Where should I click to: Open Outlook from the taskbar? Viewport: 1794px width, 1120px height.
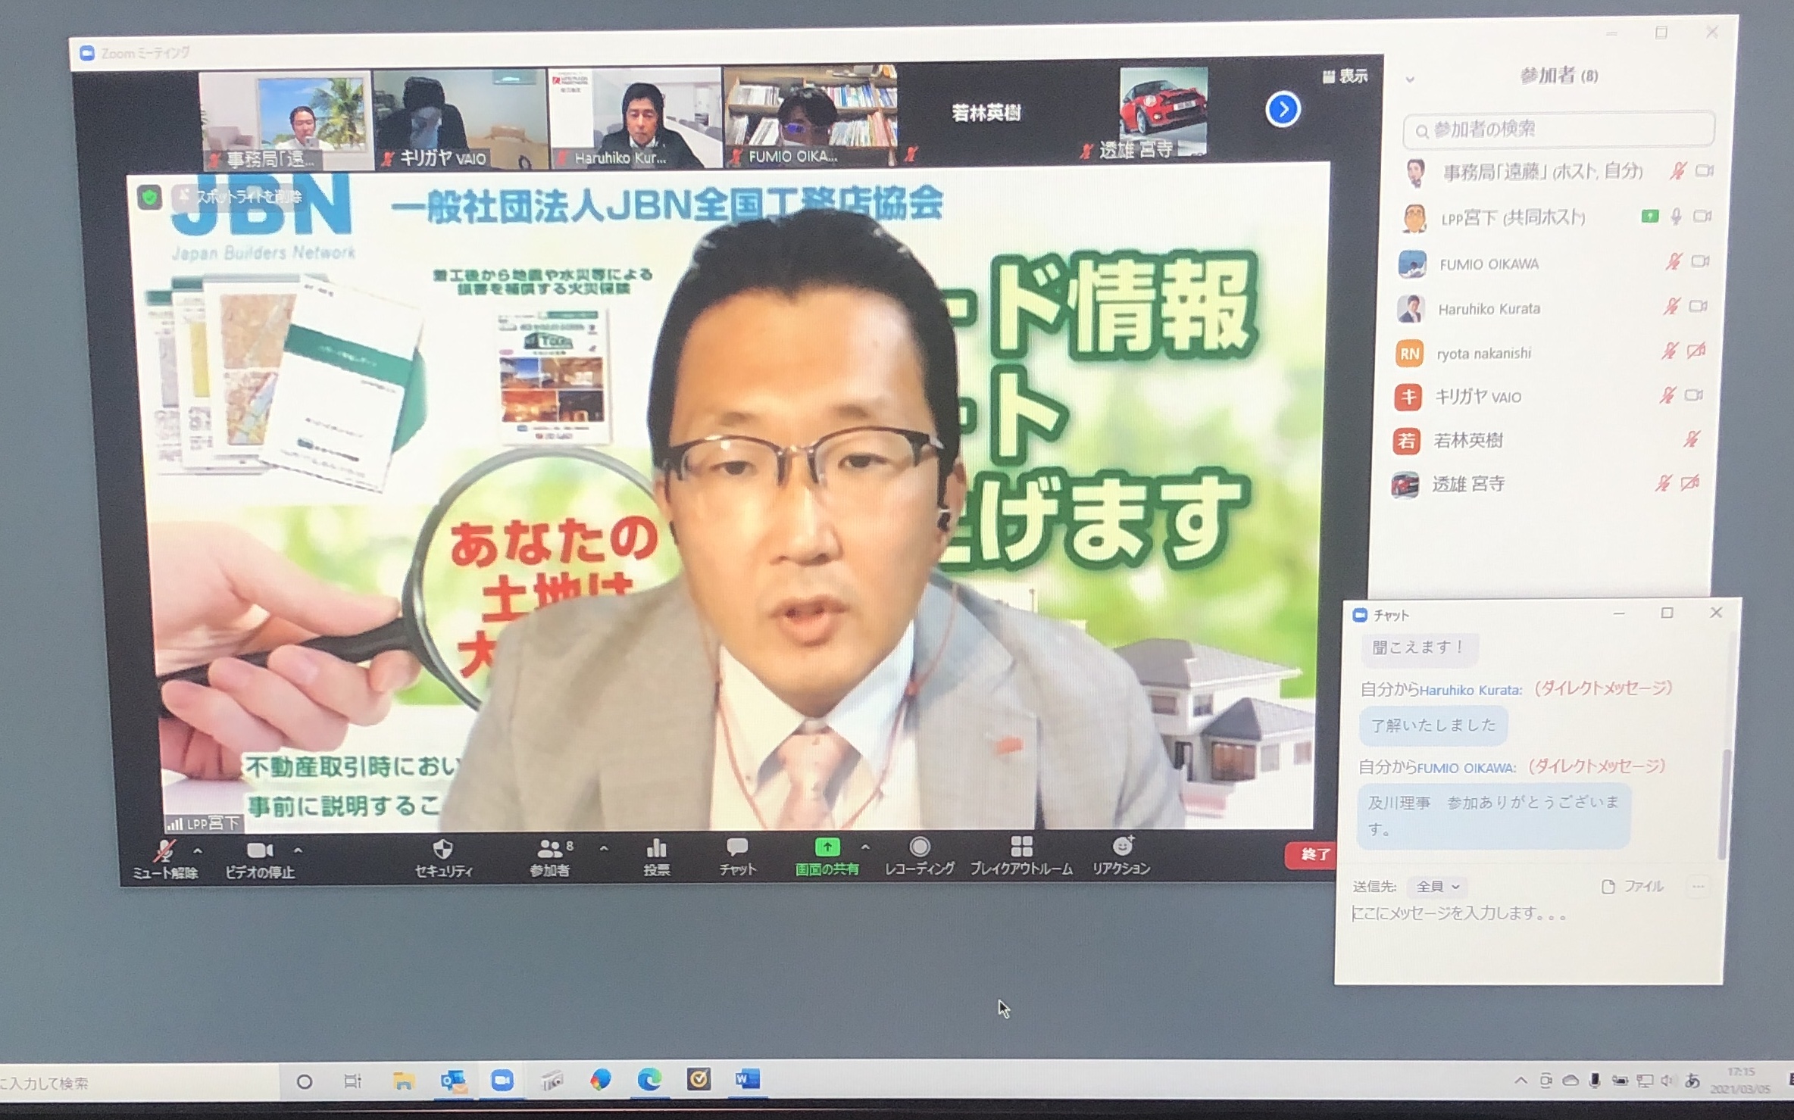tap(452, 1081)
